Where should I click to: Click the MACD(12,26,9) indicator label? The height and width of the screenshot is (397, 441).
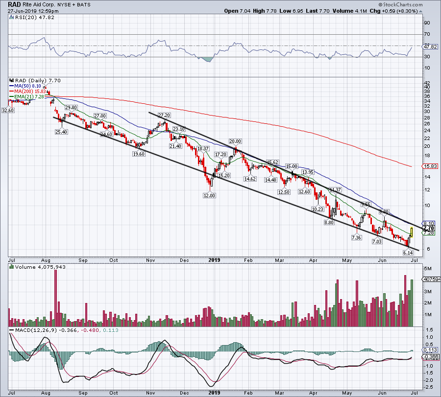click(36, 330)
